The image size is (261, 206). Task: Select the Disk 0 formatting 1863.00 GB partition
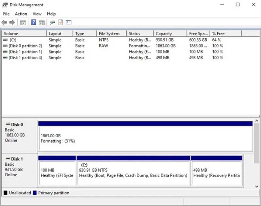point(146,136)
